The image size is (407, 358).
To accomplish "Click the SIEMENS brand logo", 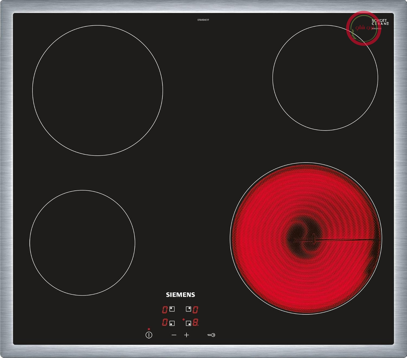I will tap(180, 295).
